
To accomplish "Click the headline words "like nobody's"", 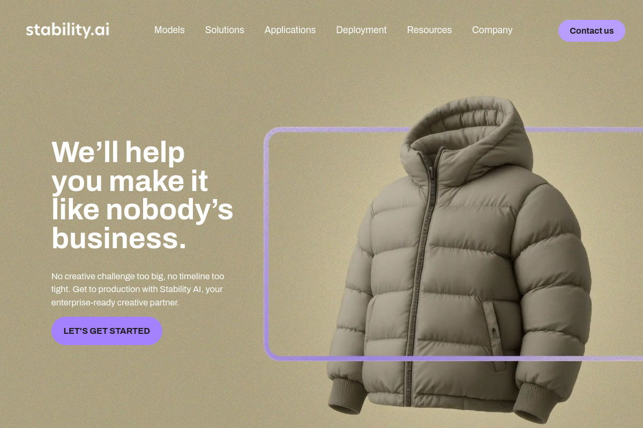I will [x=143, y=209].
